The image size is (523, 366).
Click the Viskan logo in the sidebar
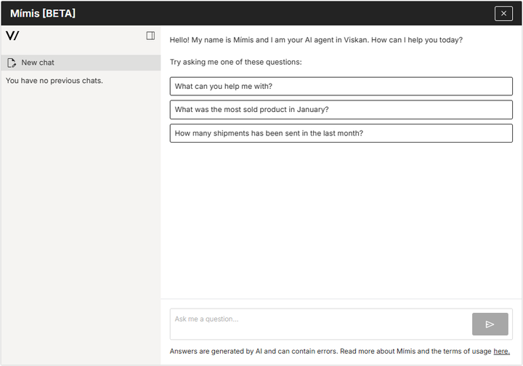click(12, 36)
